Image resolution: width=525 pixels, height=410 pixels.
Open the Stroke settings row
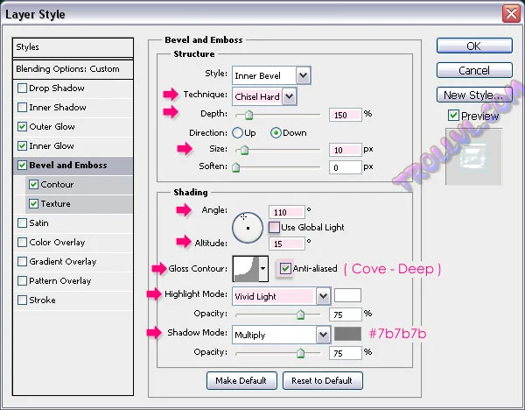[x=73, y=300]
